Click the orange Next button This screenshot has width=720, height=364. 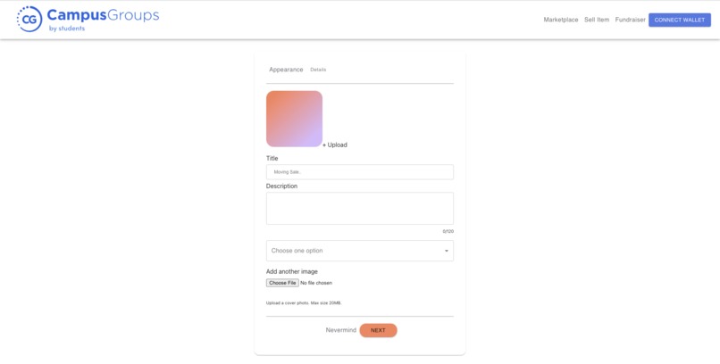[x=379, y=330]
